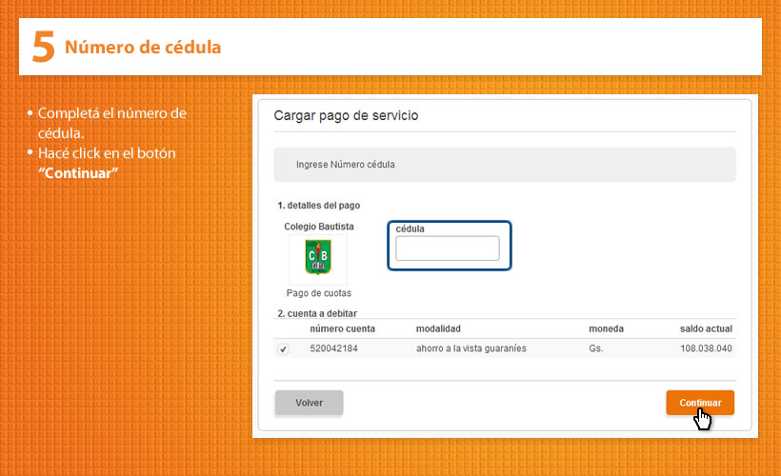Click the Colegio Bautista shield logo
Screen dimensions: 781x476
click(318, 258)
